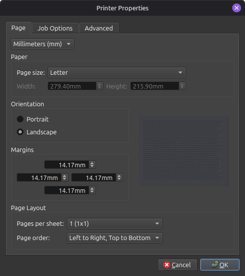The image size is (245, 276).
Task: Click the green arrow icon on OK
Action: (214, 264)
